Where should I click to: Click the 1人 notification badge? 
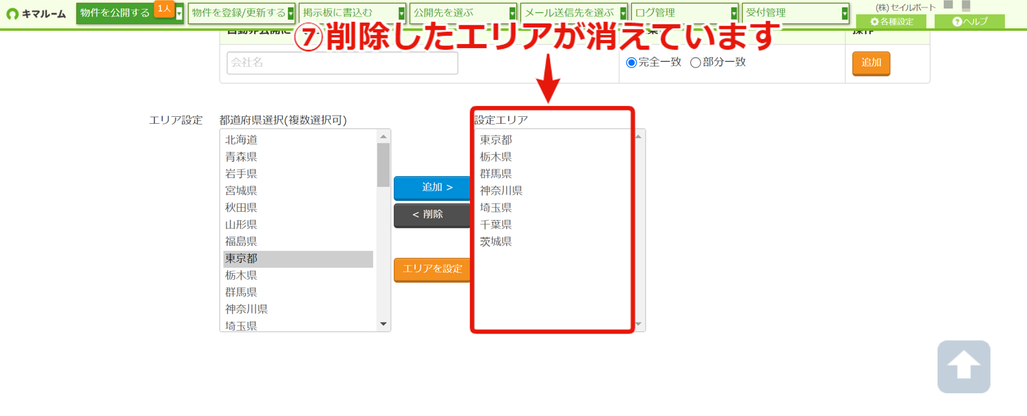click(x=164, y=8)
